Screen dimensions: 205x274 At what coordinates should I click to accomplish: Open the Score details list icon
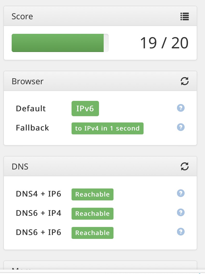[185, 17]
